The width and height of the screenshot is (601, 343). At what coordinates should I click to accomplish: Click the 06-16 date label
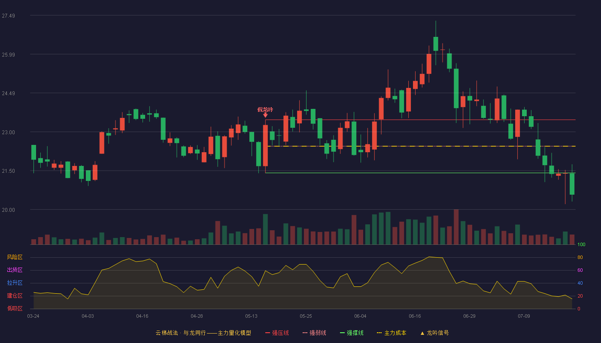point(415,316)
